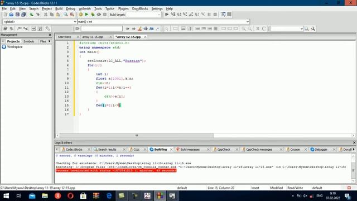Jump forward with the right arrow icon
This screenshot has width=357, height=201.
(134, 28)
